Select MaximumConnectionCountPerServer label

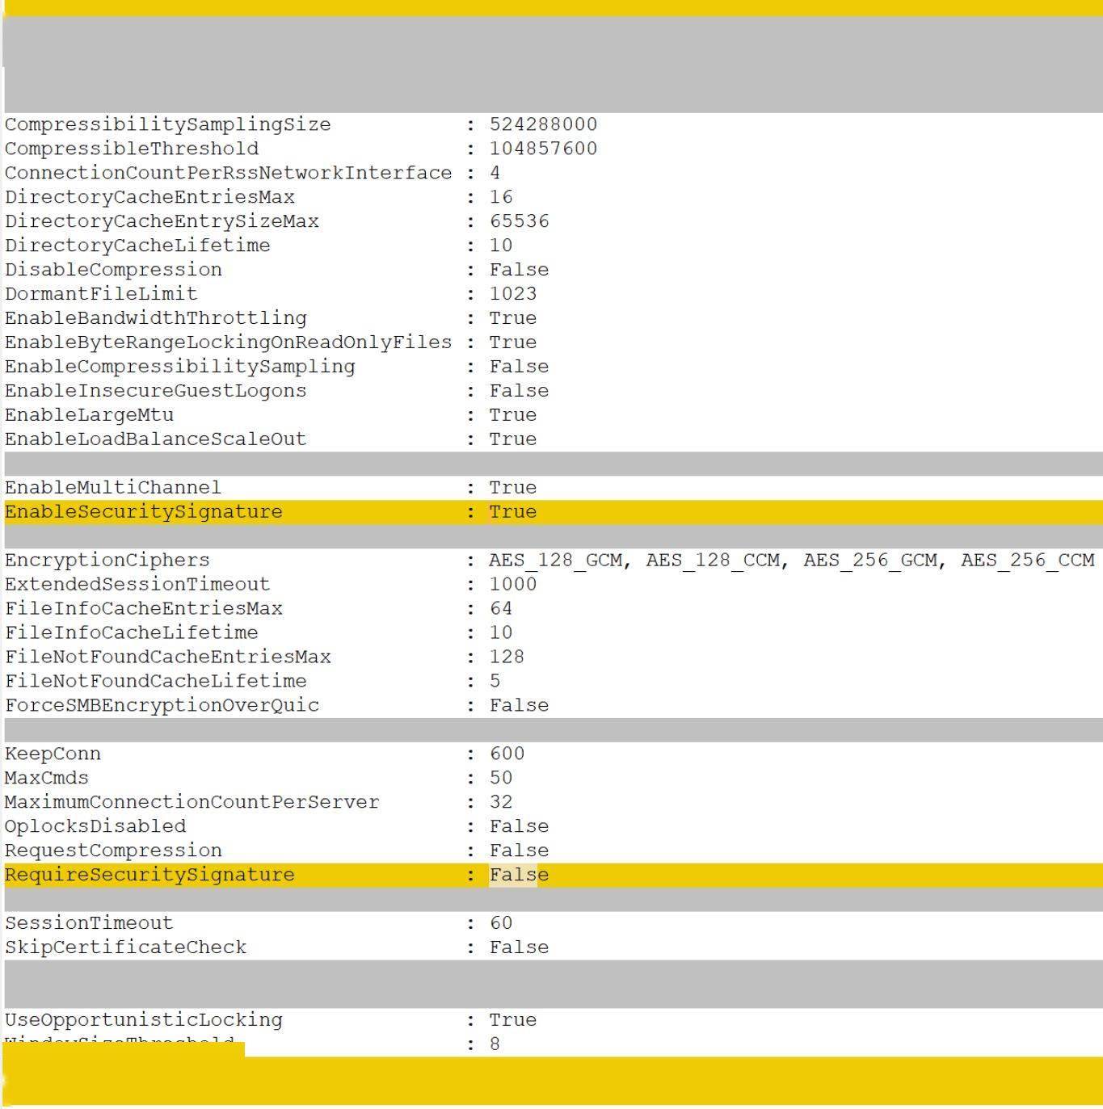pos(192,803)
